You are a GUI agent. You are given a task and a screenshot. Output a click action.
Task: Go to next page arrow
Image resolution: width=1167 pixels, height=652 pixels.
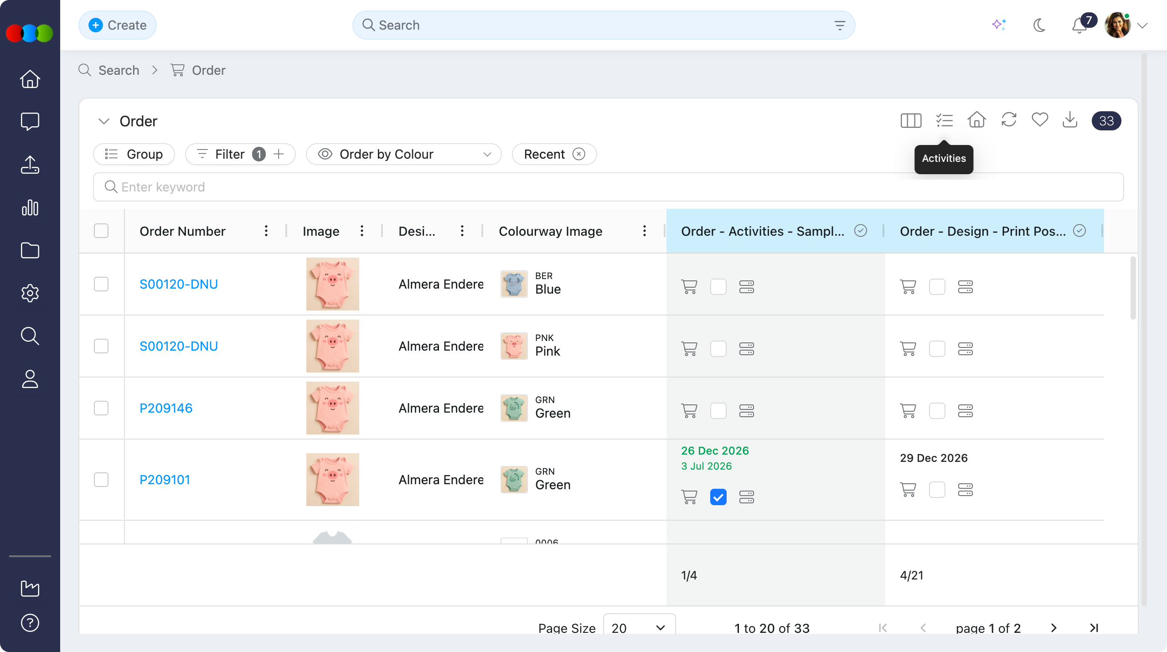1053,628
